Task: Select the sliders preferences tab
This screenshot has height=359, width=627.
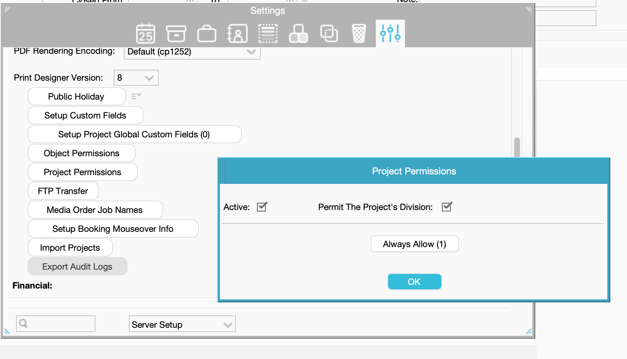Action: click(390, 33)
